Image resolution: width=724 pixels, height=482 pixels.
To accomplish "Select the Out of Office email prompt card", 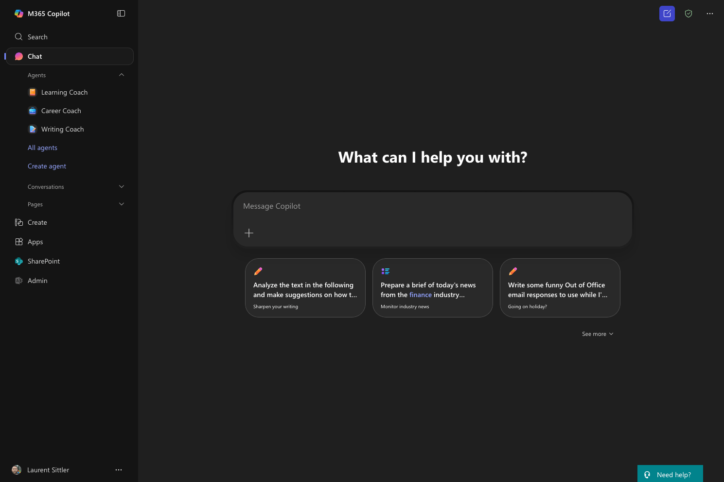I will point(560,288).
